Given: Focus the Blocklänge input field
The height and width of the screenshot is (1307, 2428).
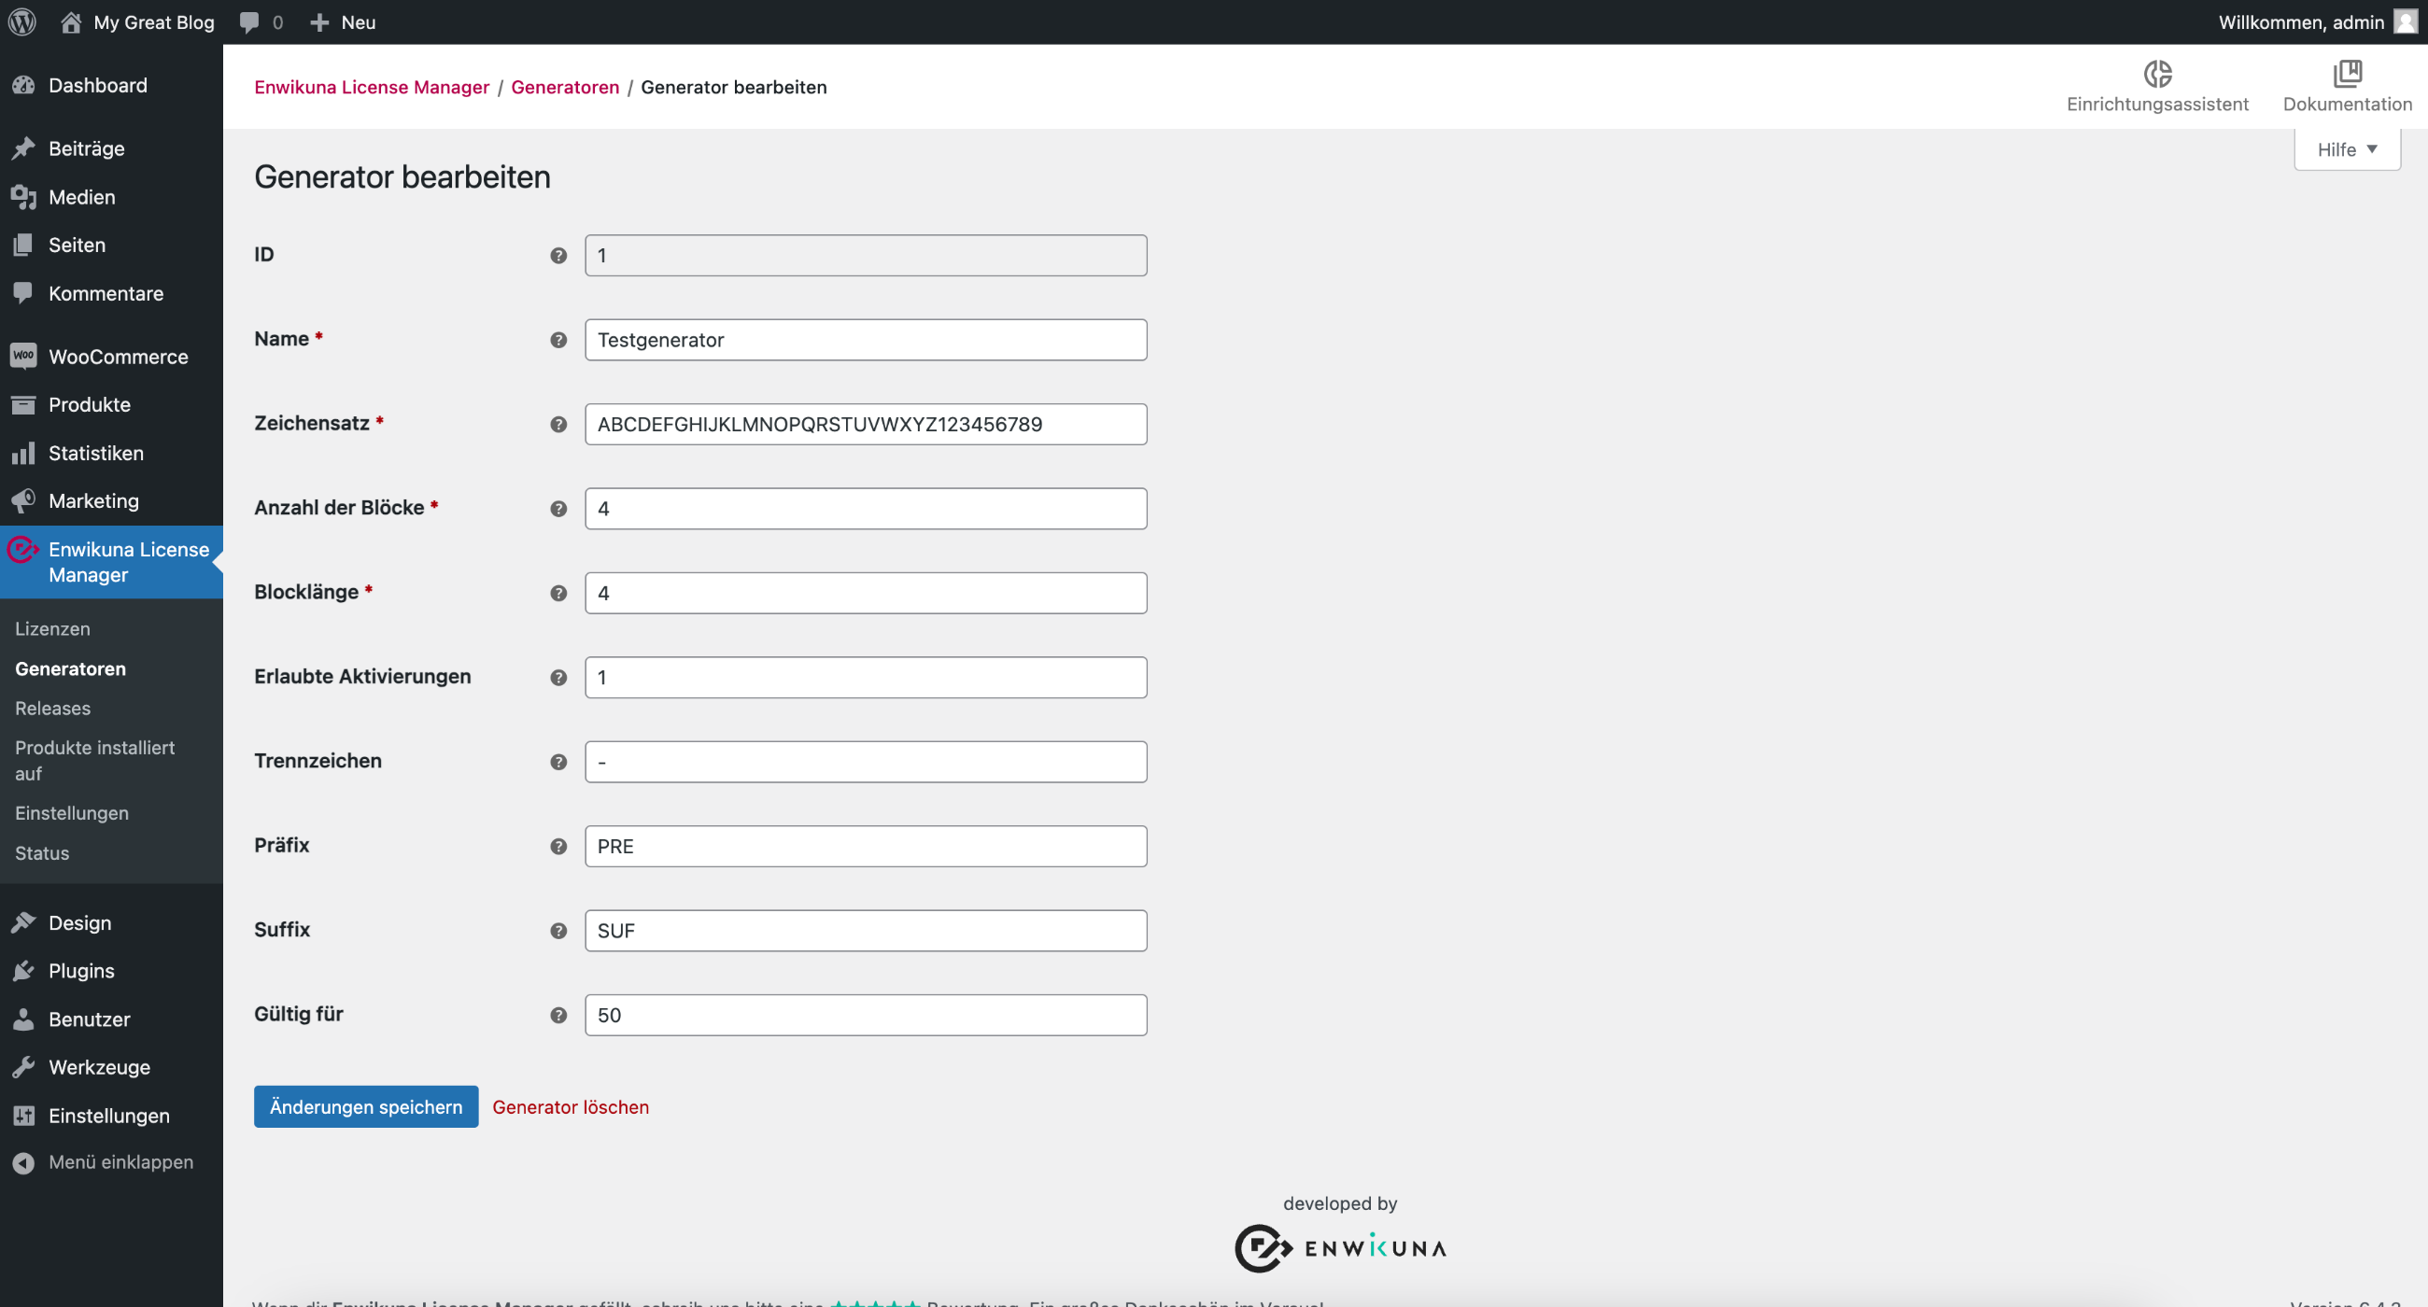Looking at the screenshot, I should pyautogui.click(x=866, y=593).
